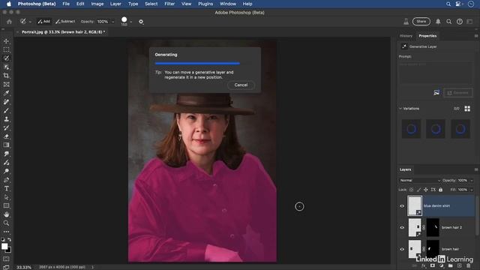480x270 pixels.
Task: Click the Generate button in Properties
Action: (458, 93)
